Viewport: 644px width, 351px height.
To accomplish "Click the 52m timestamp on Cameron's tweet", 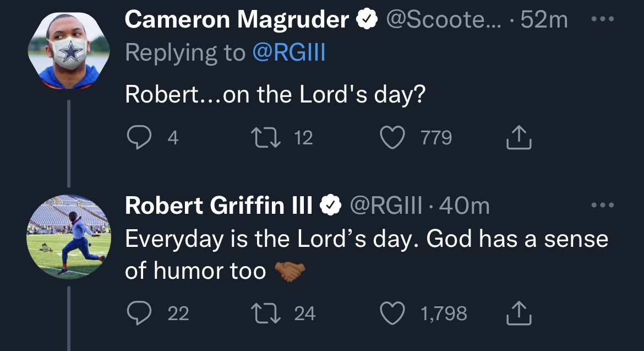I will (544, 20).
